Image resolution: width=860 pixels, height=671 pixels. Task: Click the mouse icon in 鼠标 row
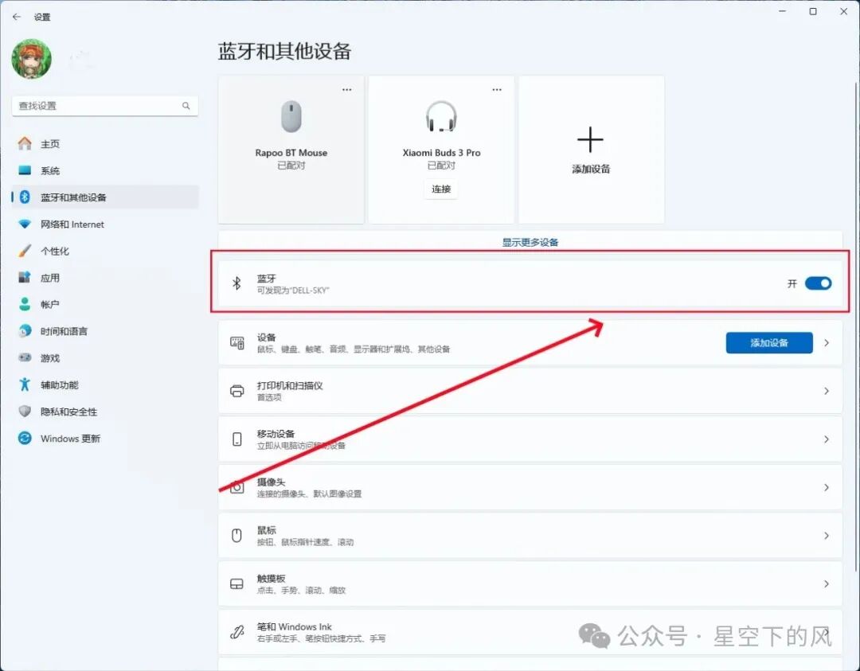237,536
